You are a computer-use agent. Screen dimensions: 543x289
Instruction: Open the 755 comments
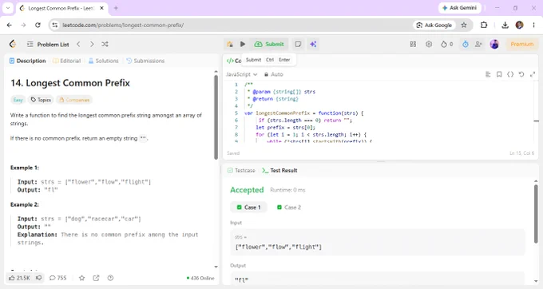coord(57,278)
